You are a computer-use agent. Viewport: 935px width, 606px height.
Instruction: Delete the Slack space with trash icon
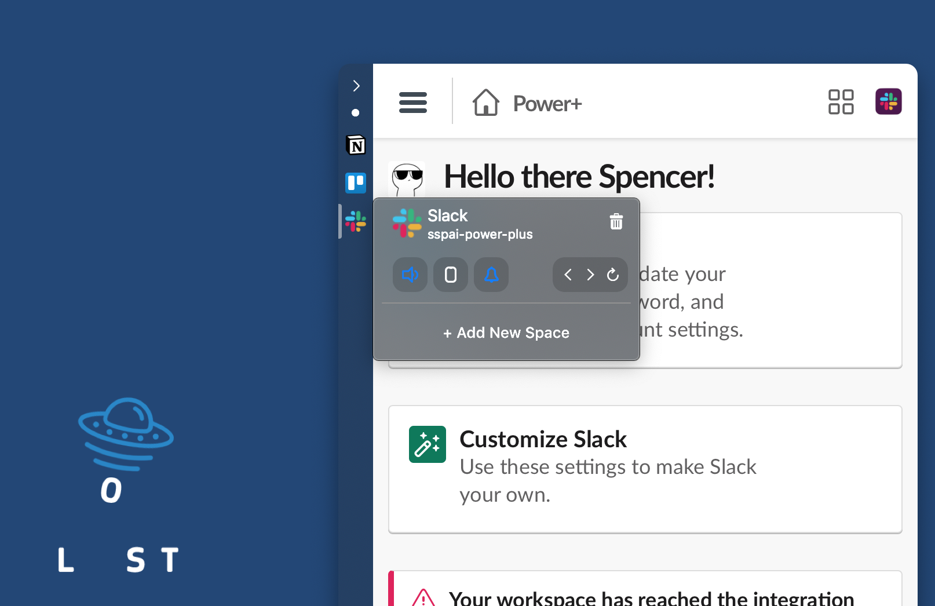point(616,221)
